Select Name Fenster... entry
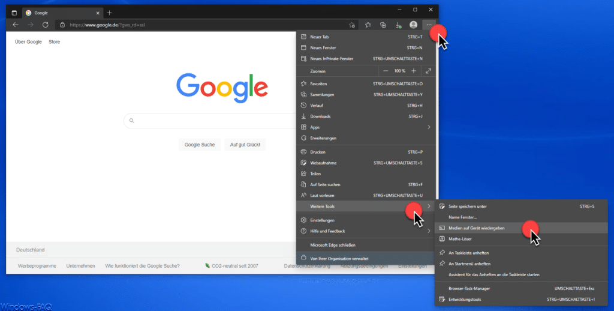The width and height of the screenshot is (614, 311). (521, 217)
